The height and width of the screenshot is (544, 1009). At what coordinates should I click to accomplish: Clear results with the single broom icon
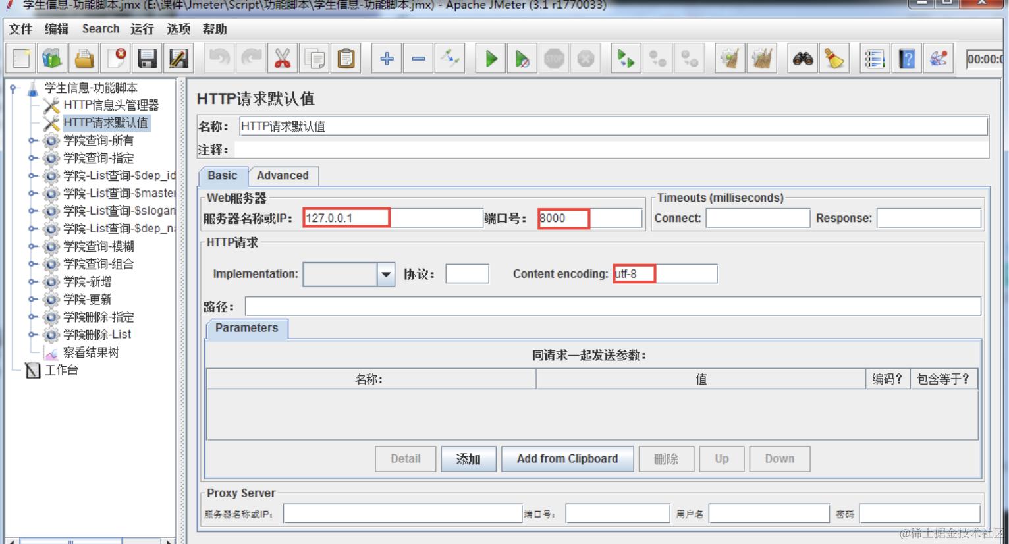tap(730, 59)
